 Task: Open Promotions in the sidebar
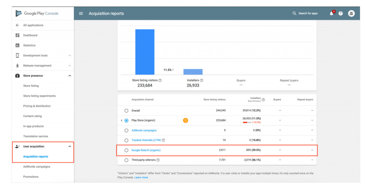coord(31,177)
